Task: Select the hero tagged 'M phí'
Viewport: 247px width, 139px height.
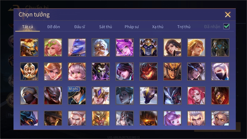Action: coord(77,96)
